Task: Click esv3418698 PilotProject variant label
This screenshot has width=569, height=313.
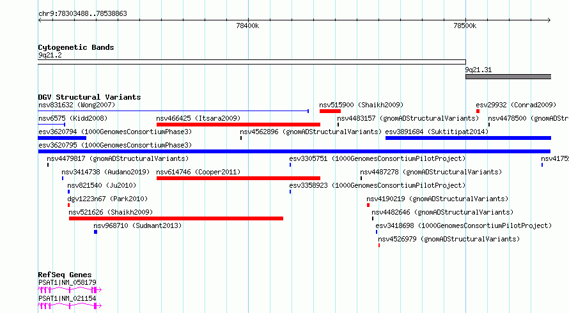Action: point(464,225)
